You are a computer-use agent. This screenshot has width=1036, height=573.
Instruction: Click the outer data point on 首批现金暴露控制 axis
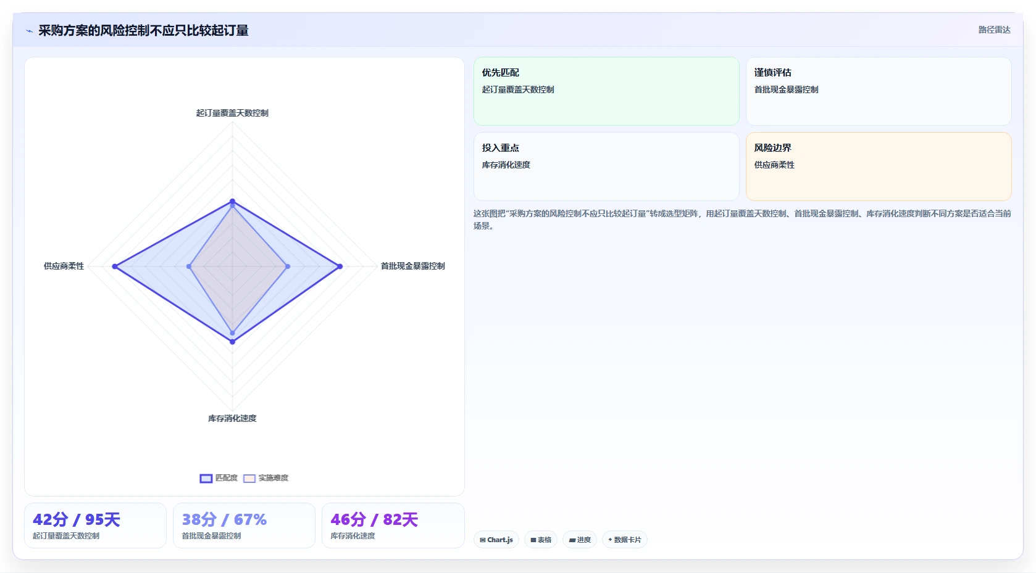[340, 266]
